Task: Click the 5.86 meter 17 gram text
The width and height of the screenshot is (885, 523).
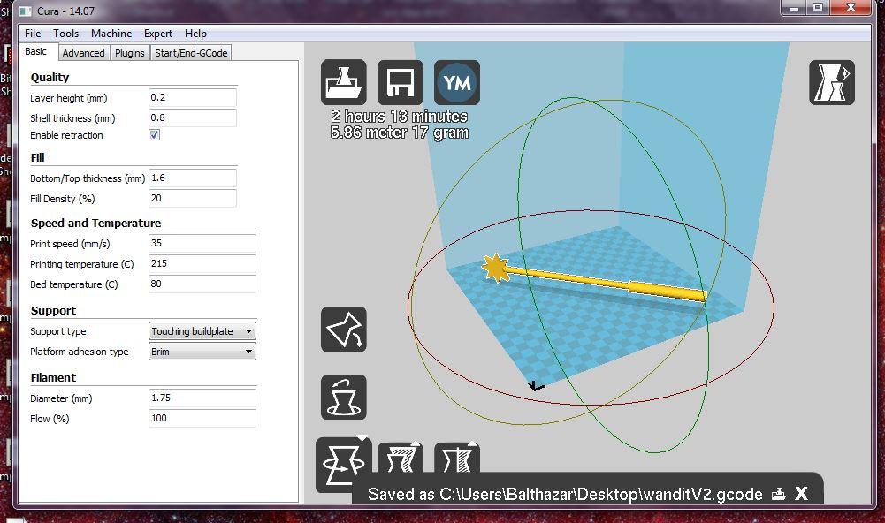Action: point(400,133)
